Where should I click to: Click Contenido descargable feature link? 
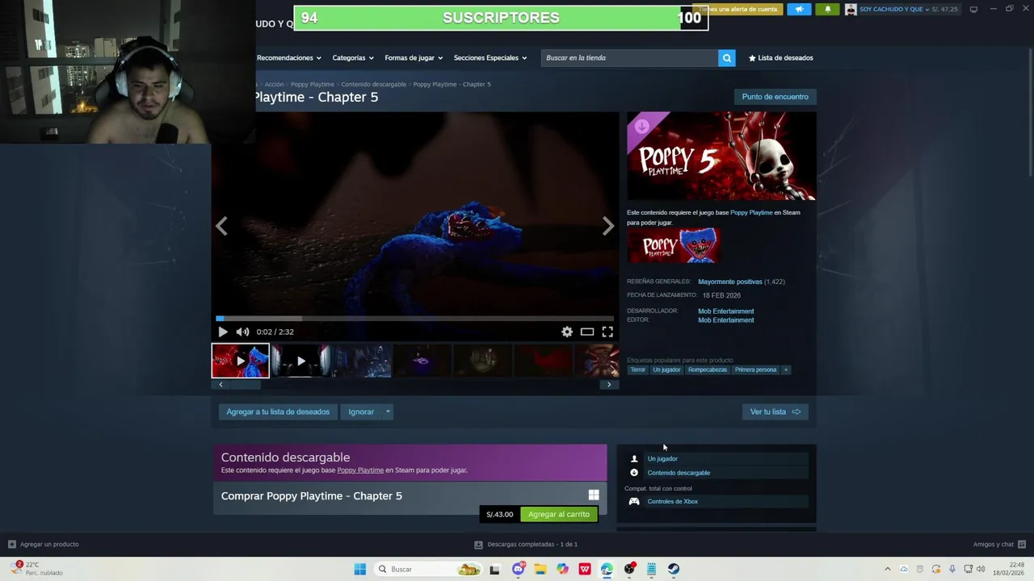[x=679, y=473]
